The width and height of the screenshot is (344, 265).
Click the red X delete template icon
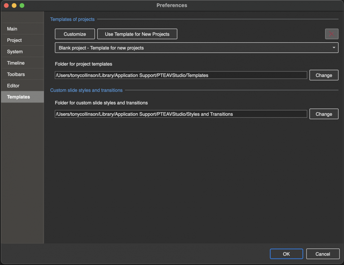[332, 34]
